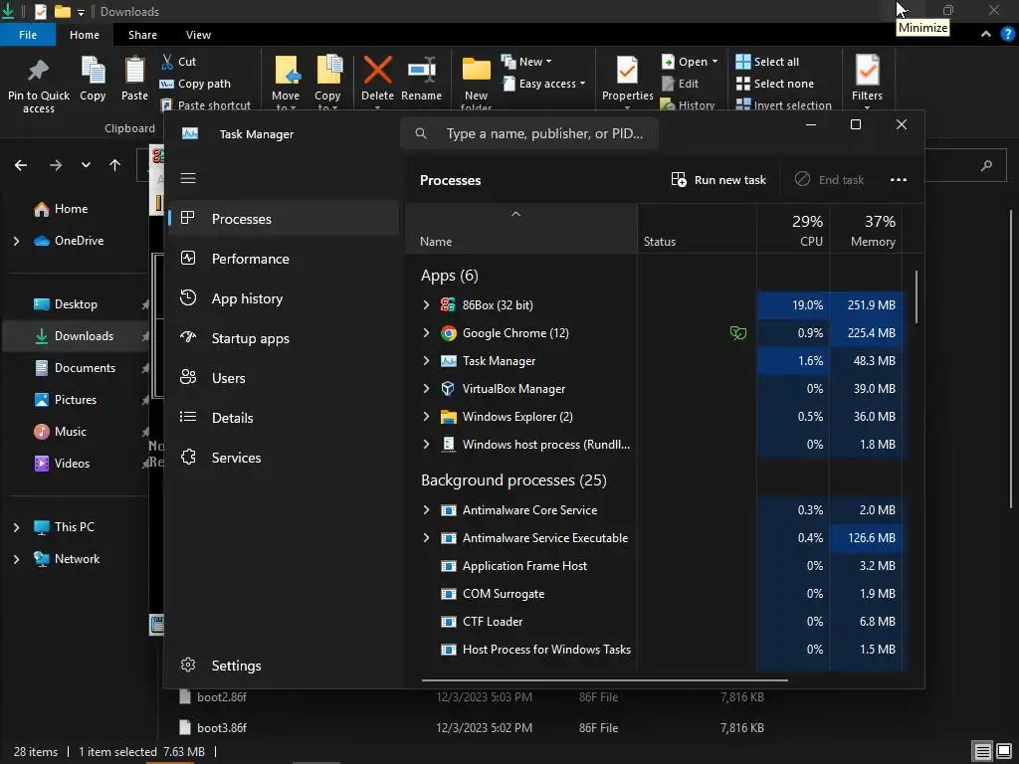Open Task Manager Settings
The image size is (1019, 764).
tap(284, 666)
